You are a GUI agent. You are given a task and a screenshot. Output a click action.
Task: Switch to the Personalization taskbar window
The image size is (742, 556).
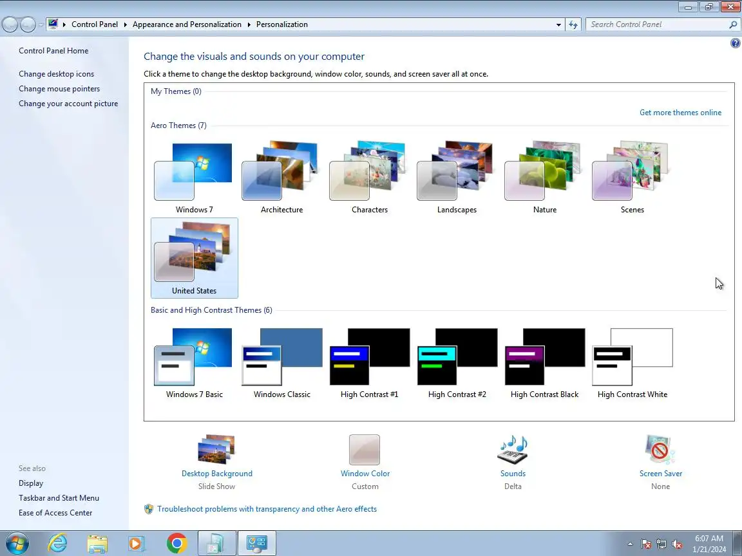pos(256,543)
